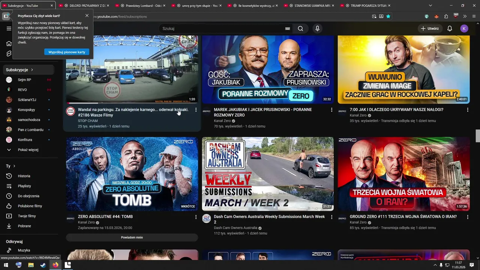The height and width of the screenshot is (270, 480).
Task: Open Dash Cam Owners Australia channel avatar
Action: pyautogui.click(x=207, y=219)
